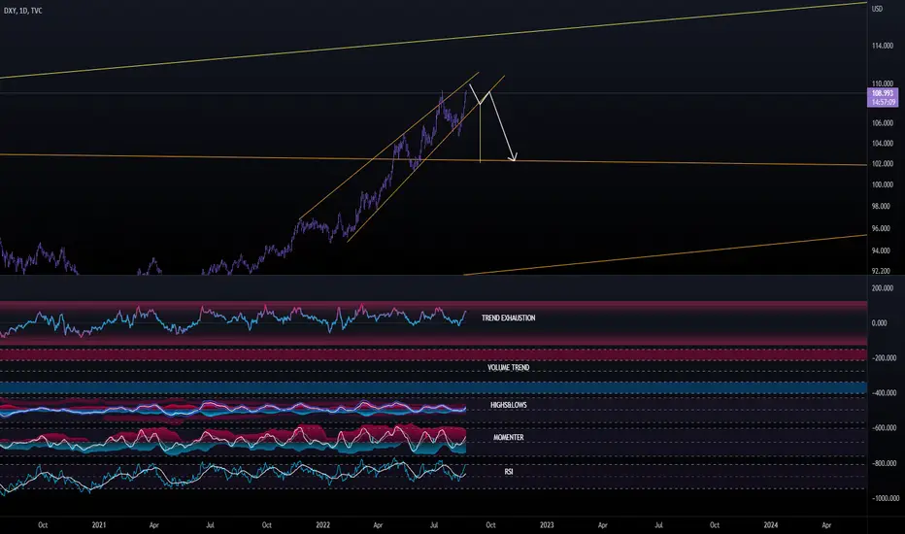Image resolution: width=905 pixels, height=534 pixels.
Task: Click the DXY, 1D, TVC symbol label
Action: pyautogui.click(x=22, y=11)
